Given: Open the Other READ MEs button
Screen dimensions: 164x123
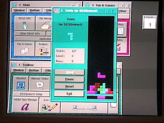Looking at the screenshot, I should pos(30,34).
